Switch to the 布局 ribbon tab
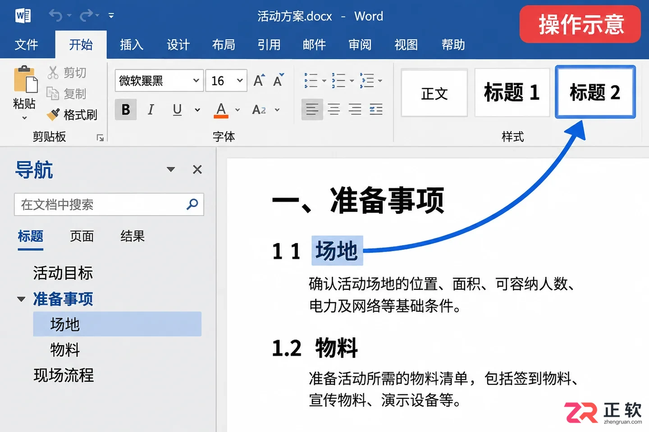Viewport: 649px width, 432px height. tap(224, 45)
